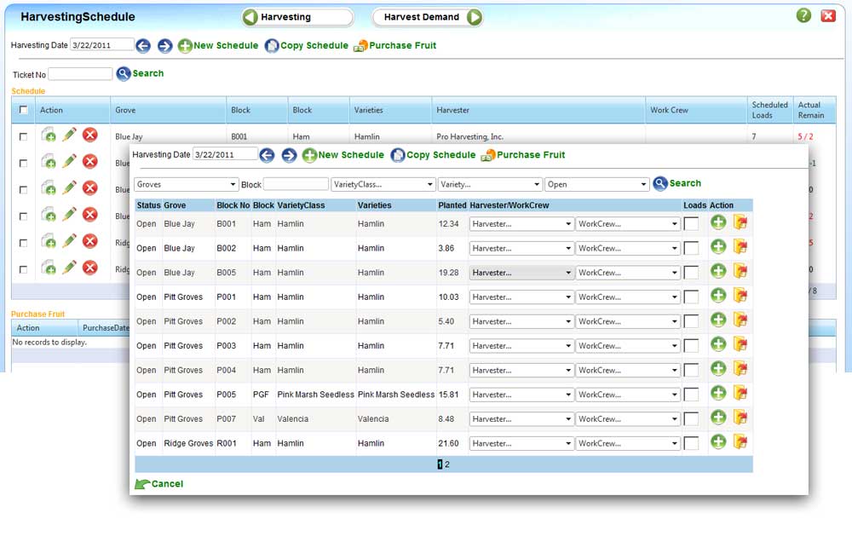Open WorkCrew dropdown for block P005
Image resolution: width=852 pixels, height=536 pixels.
pos(628,395)
